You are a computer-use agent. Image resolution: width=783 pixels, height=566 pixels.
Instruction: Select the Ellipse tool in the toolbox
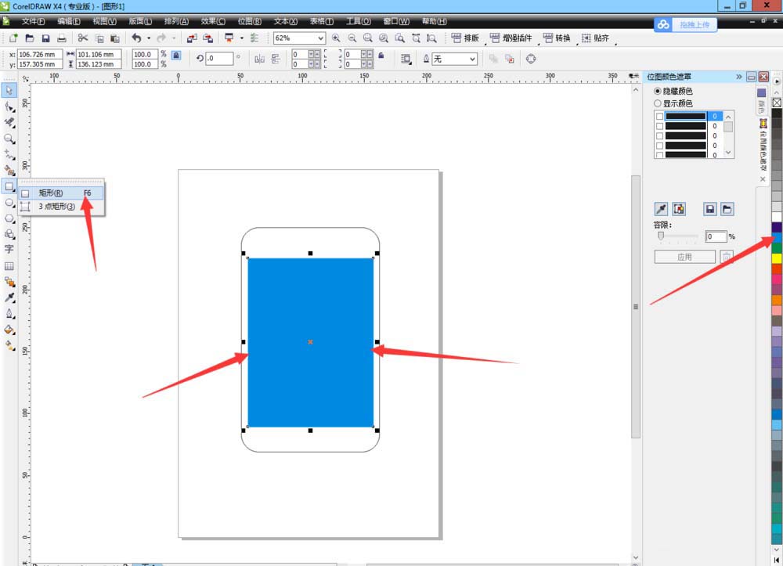(x=9, y=203)
